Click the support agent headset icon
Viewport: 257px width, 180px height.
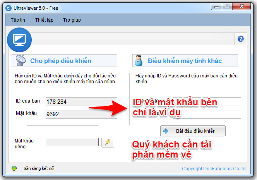[139, 60]
